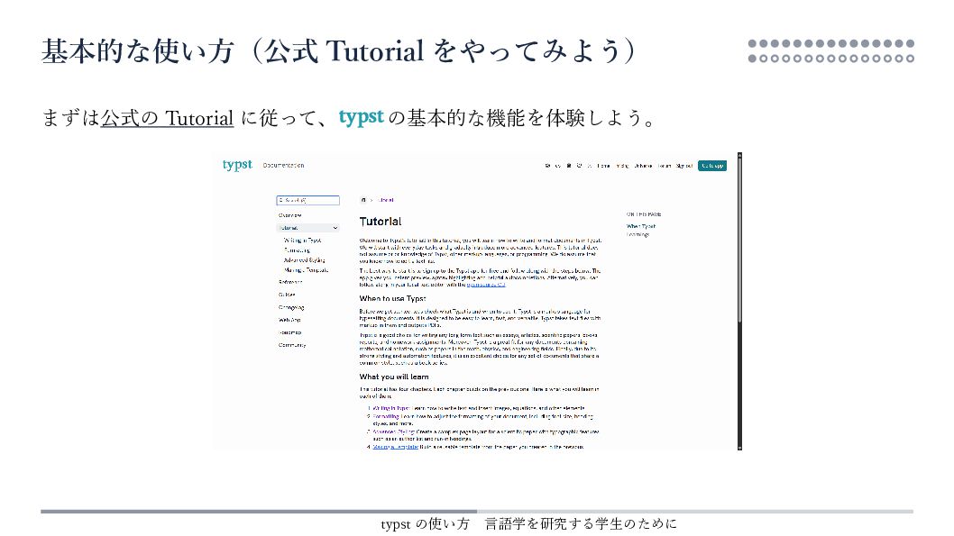Select Writing in Typst in sidebar
Screen dimensions: 954x536
pyautogui.click(x=302, y=240)
